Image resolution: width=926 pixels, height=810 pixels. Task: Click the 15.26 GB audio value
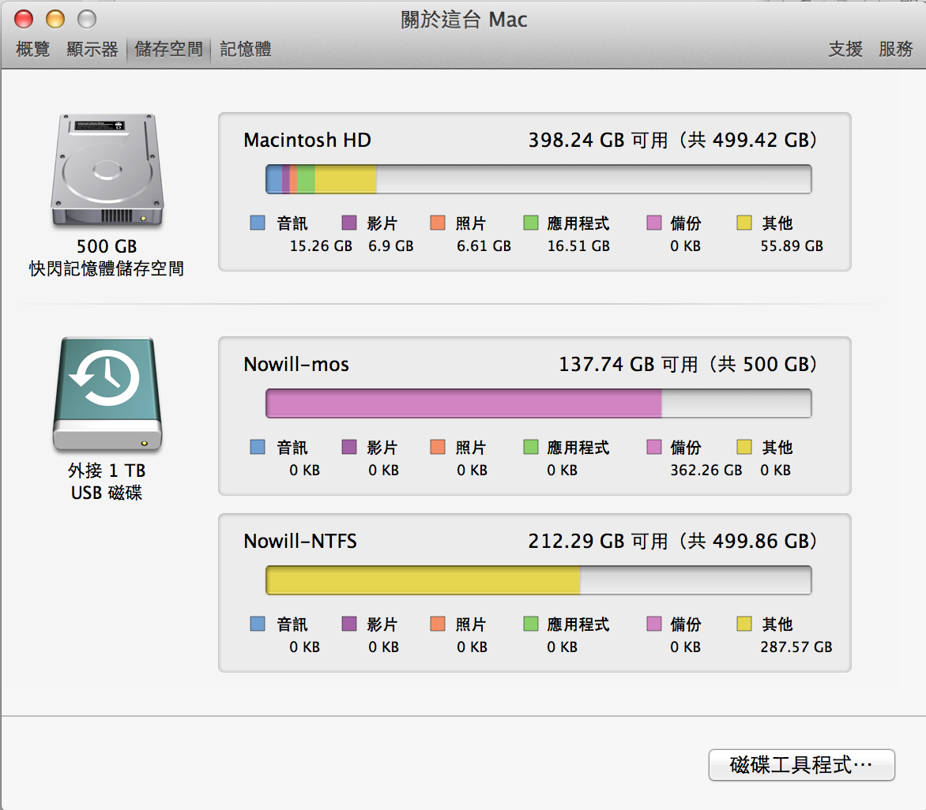[321, 246]
